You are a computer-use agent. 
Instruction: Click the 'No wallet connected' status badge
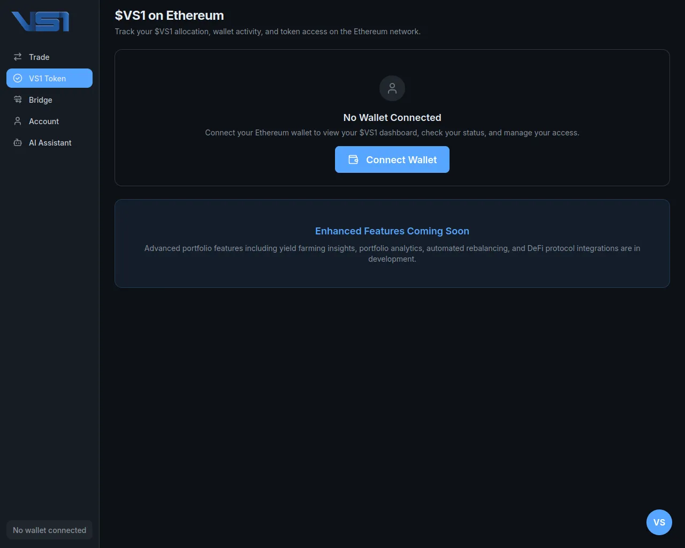[x=49, y=530]
